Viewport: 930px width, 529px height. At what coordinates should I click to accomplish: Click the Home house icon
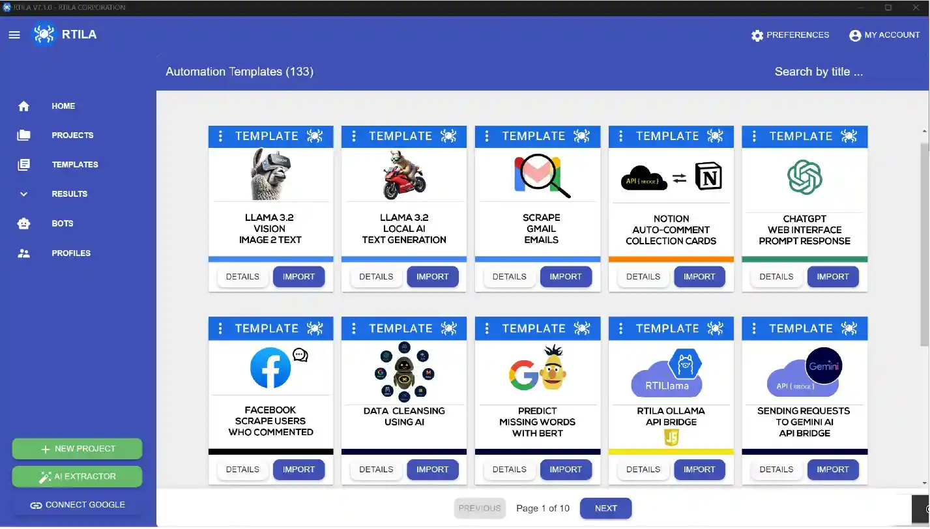tap(24, 106)
